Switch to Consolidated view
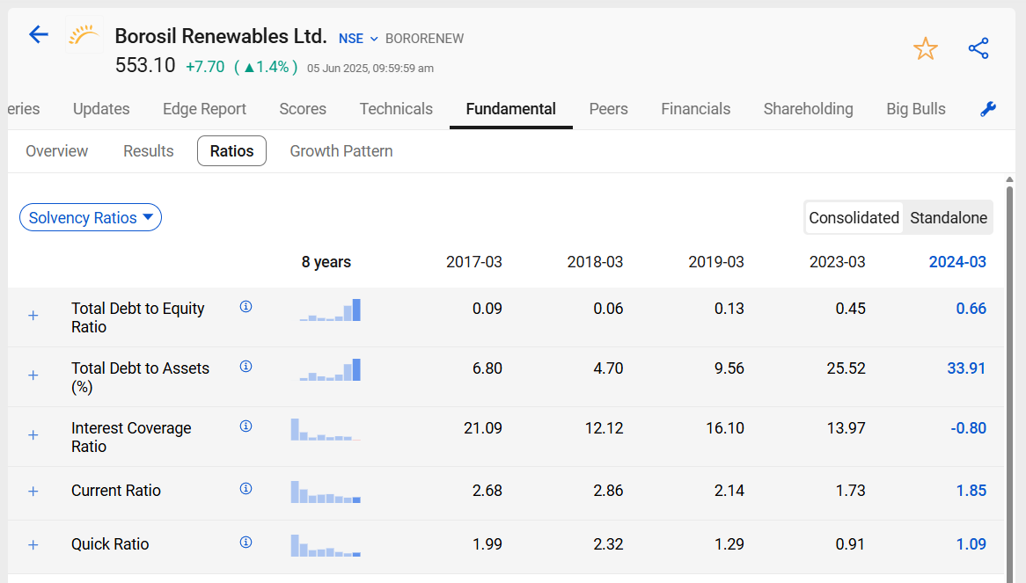Screen dimensions: 1026x583 [x=854, y=218]
